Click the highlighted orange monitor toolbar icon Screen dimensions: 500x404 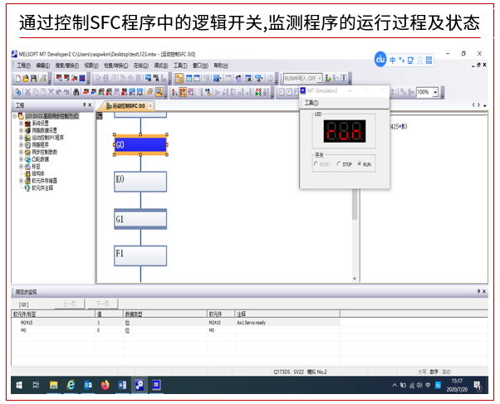pyautogui.click(x=159, y=92)
